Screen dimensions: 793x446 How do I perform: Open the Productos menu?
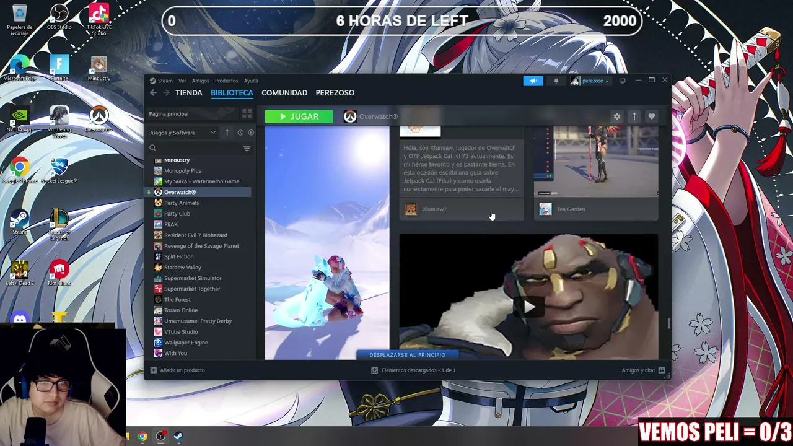[226, 81]
